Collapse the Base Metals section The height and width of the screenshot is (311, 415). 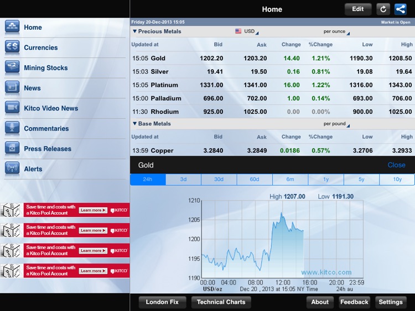pos(134,123)
